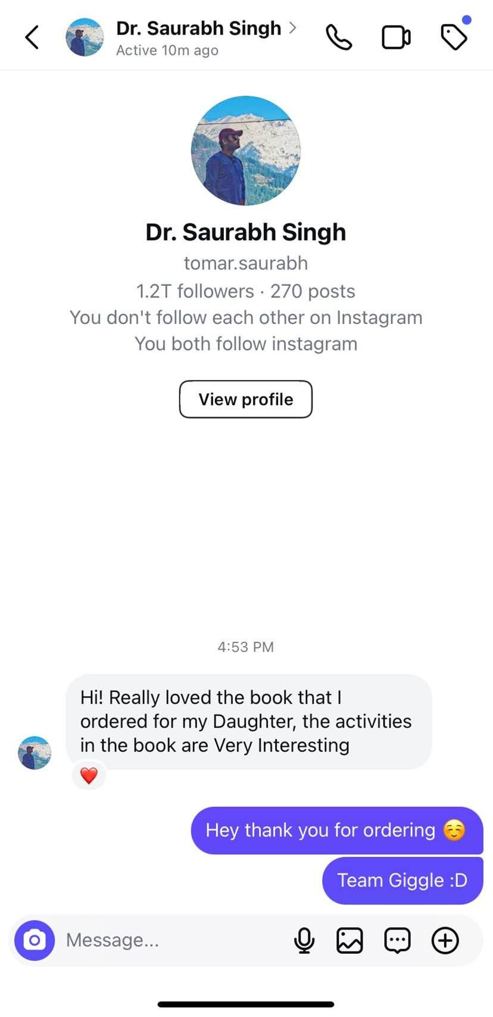Open the label tag icon in header
This screenshot has width=493, height=1017.
[454, 36]
